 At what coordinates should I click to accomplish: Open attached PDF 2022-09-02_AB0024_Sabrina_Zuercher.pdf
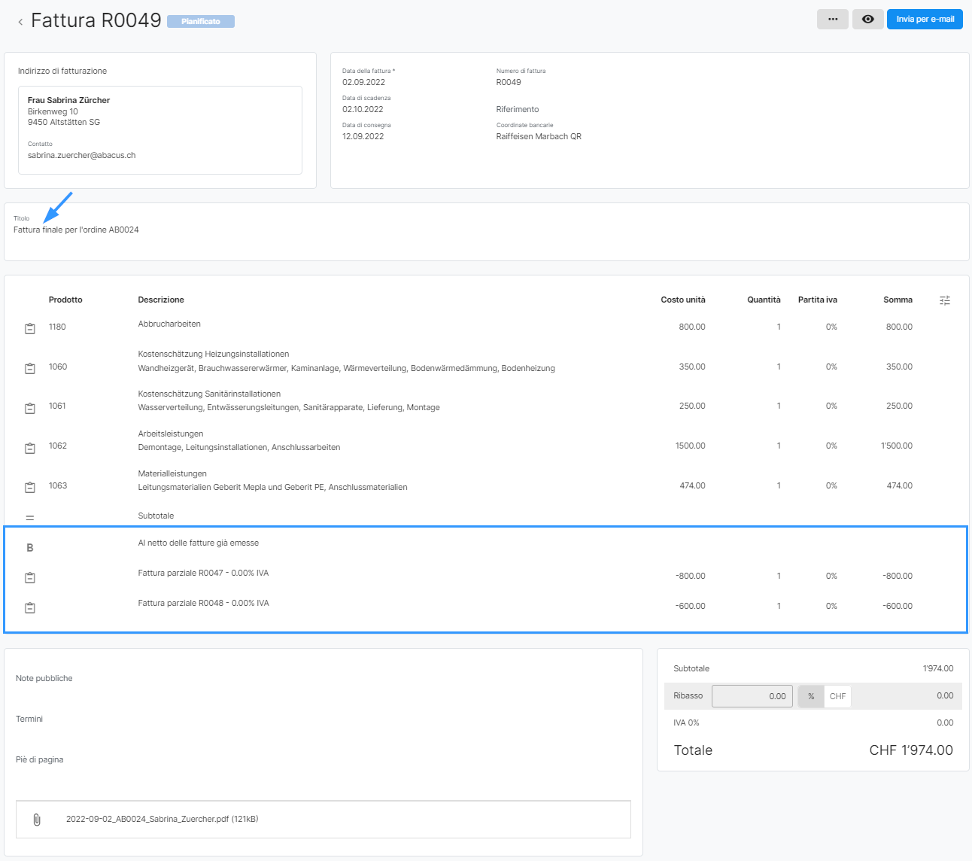click(162, 819)
